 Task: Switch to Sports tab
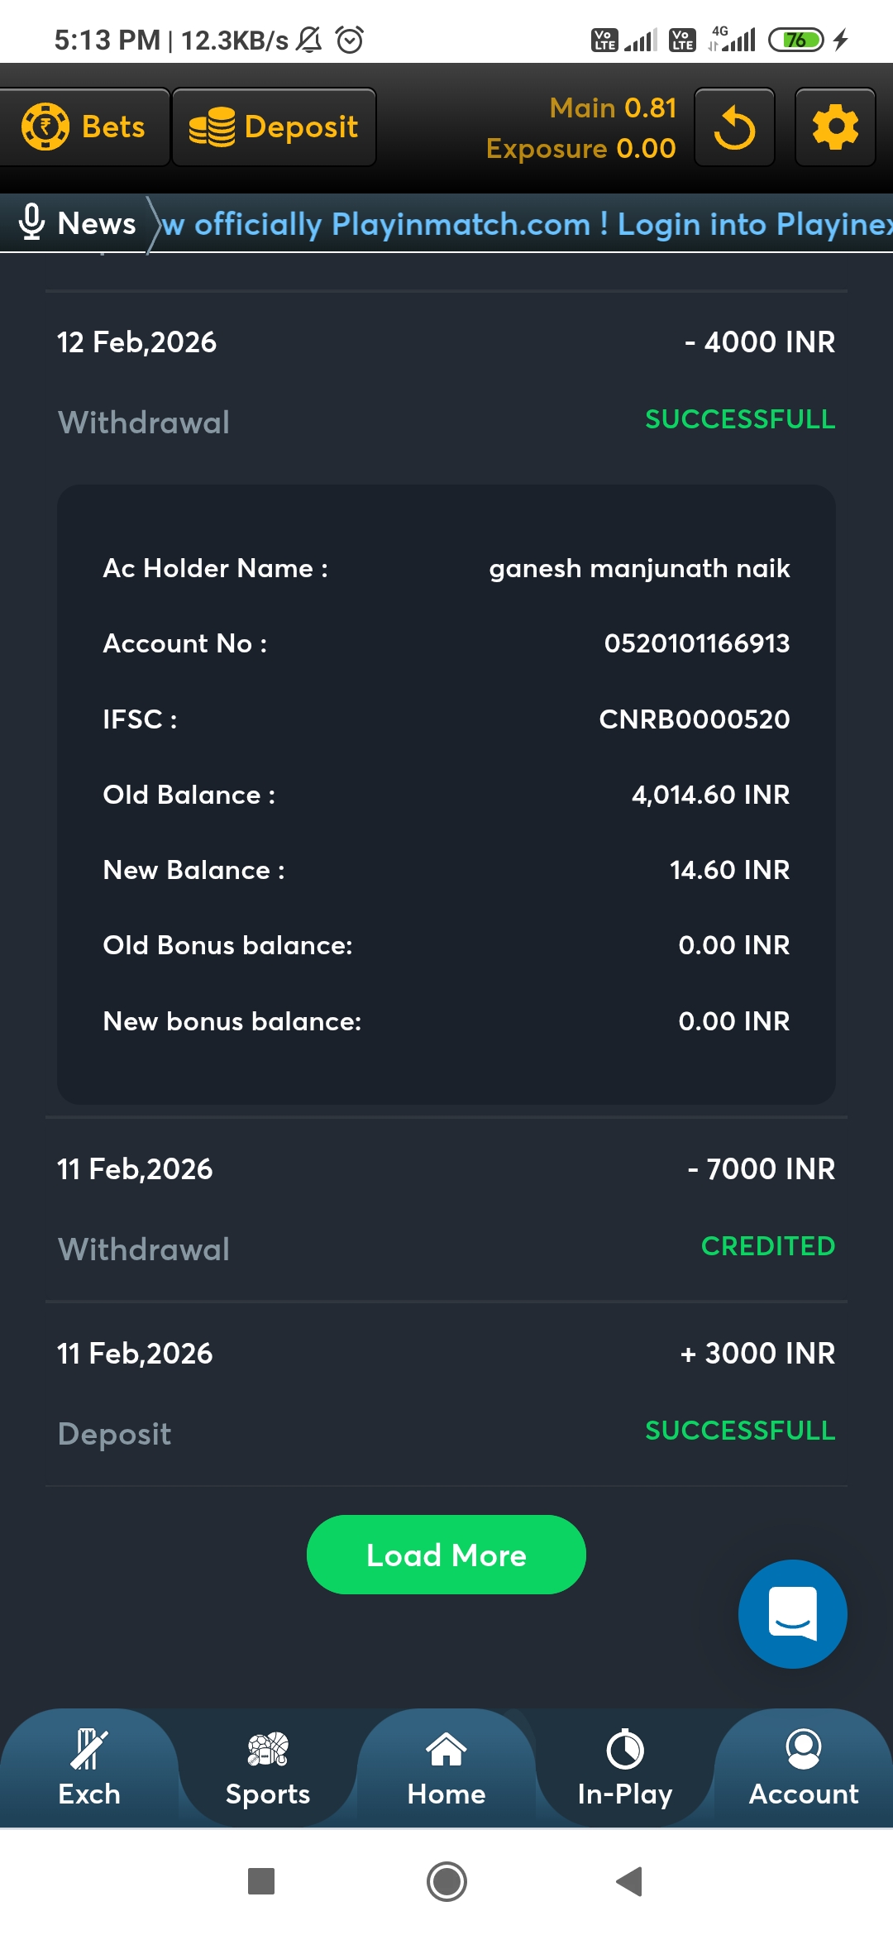268,1768
